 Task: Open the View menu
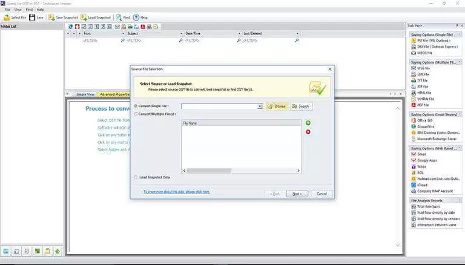[17, 10]
